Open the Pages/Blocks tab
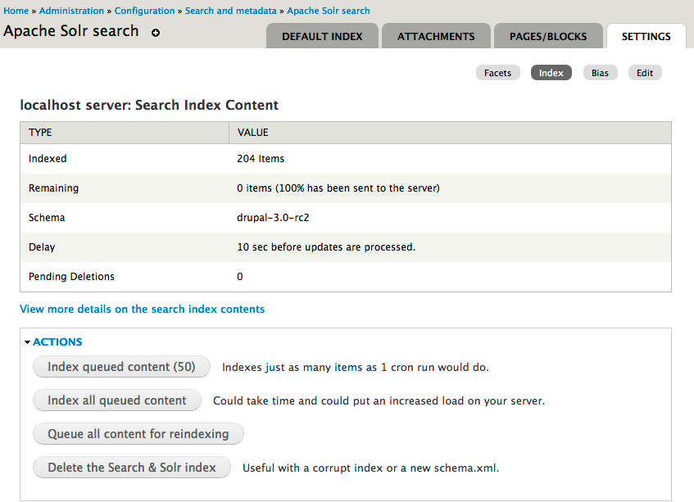The height and width of the screenshot is (502, 694). point(548,36)
